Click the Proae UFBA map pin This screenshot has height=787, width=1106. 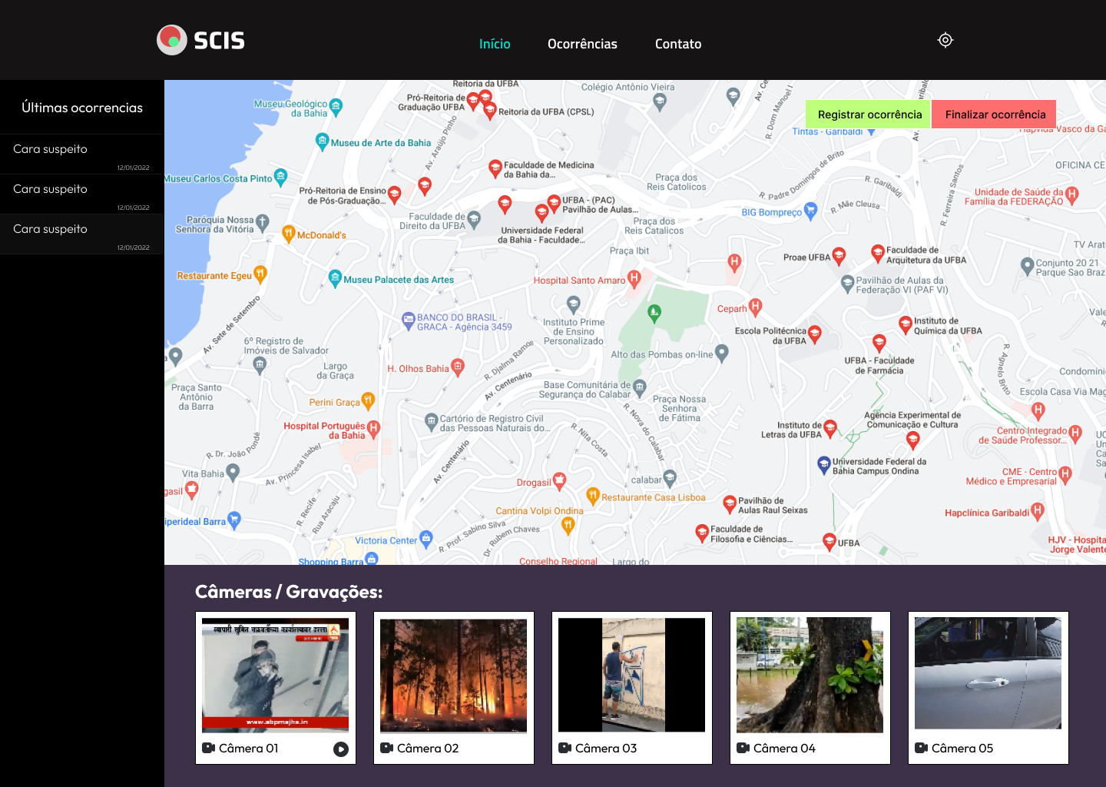point(839,256)
